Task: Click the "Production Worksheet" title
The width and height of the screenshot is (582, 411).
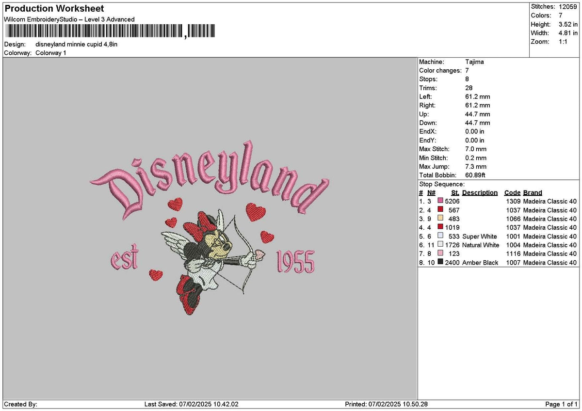Action: [x=54, y=9]
